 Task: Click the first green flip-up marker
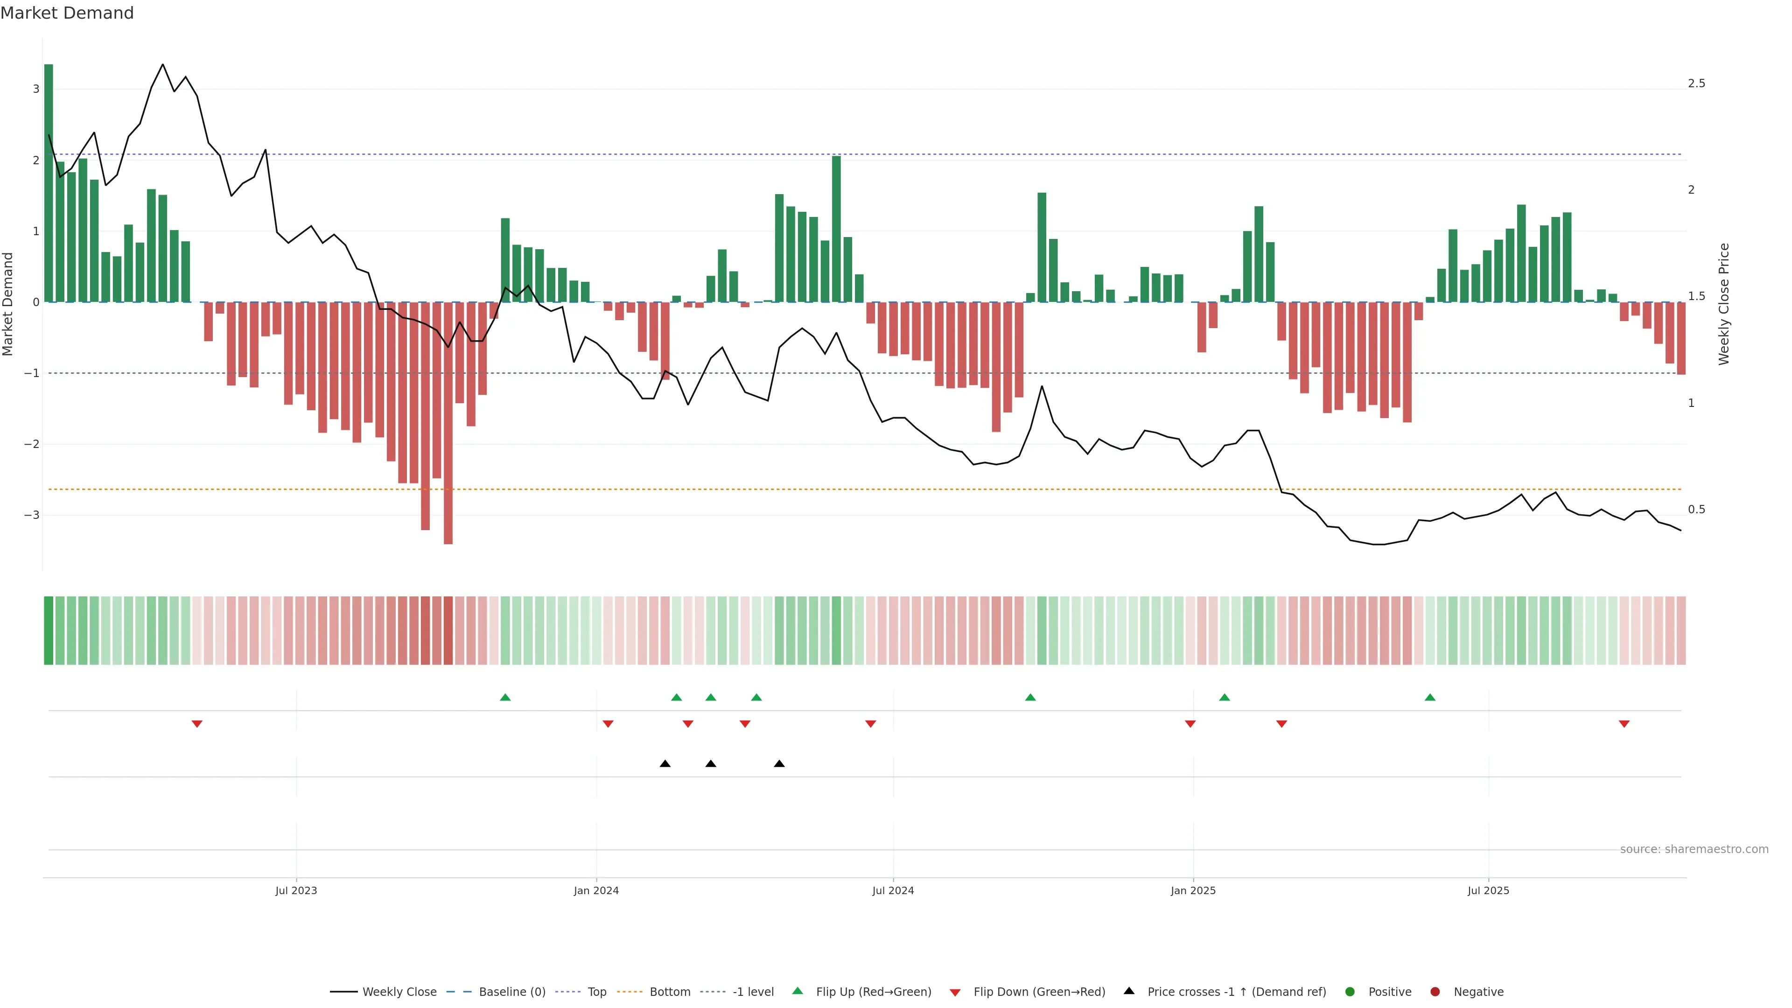click(506, 697)
